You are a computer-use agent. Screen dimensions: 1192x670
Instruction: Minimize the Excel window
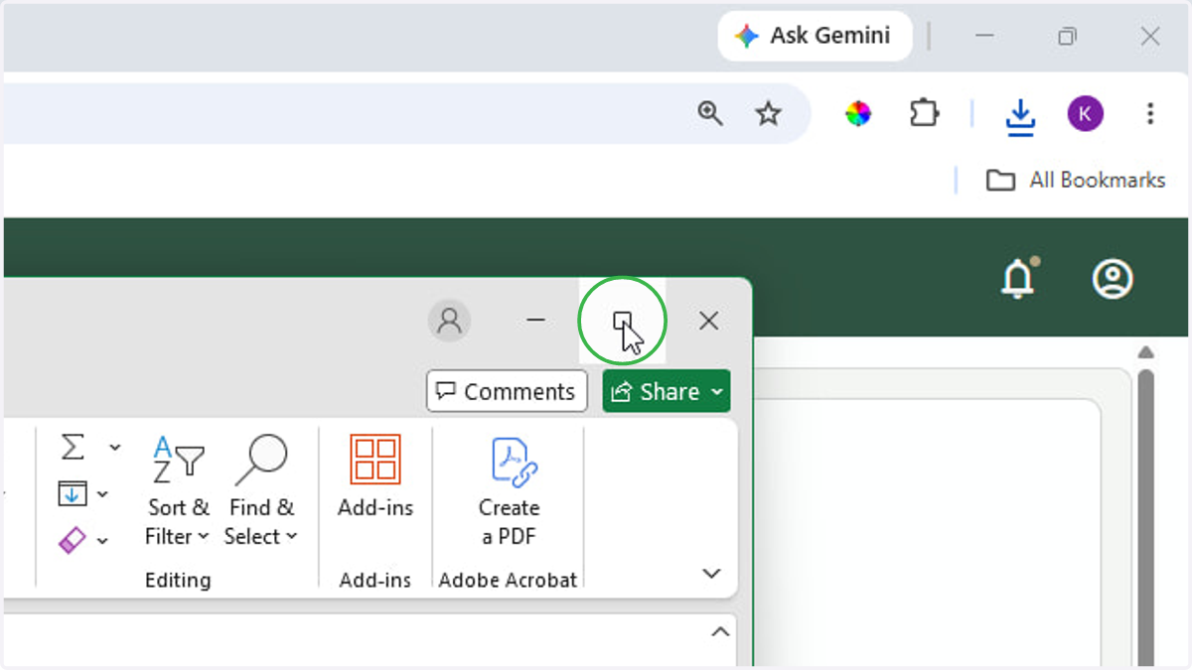coord(536,321)
